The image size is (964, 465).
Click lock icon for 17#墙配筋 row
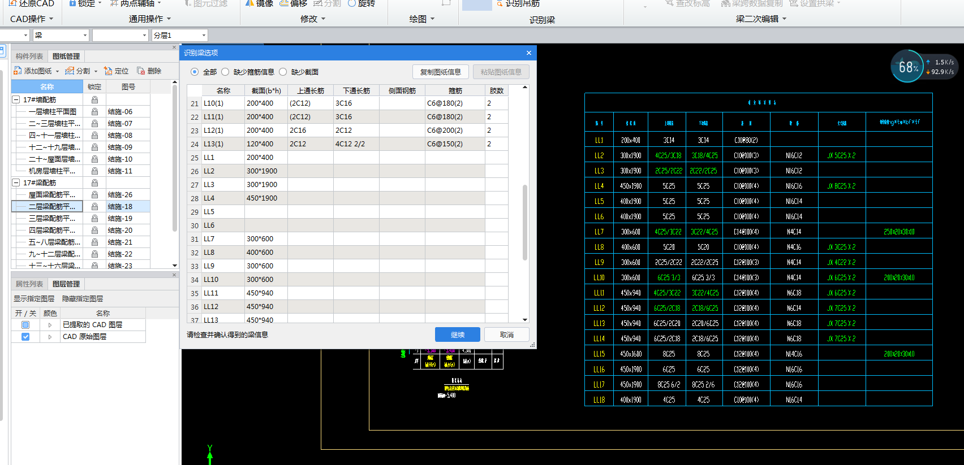click(94, 99)
